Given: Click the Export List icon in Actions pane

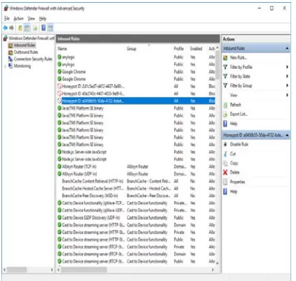Looking at the screenshot, I should 225,114.
